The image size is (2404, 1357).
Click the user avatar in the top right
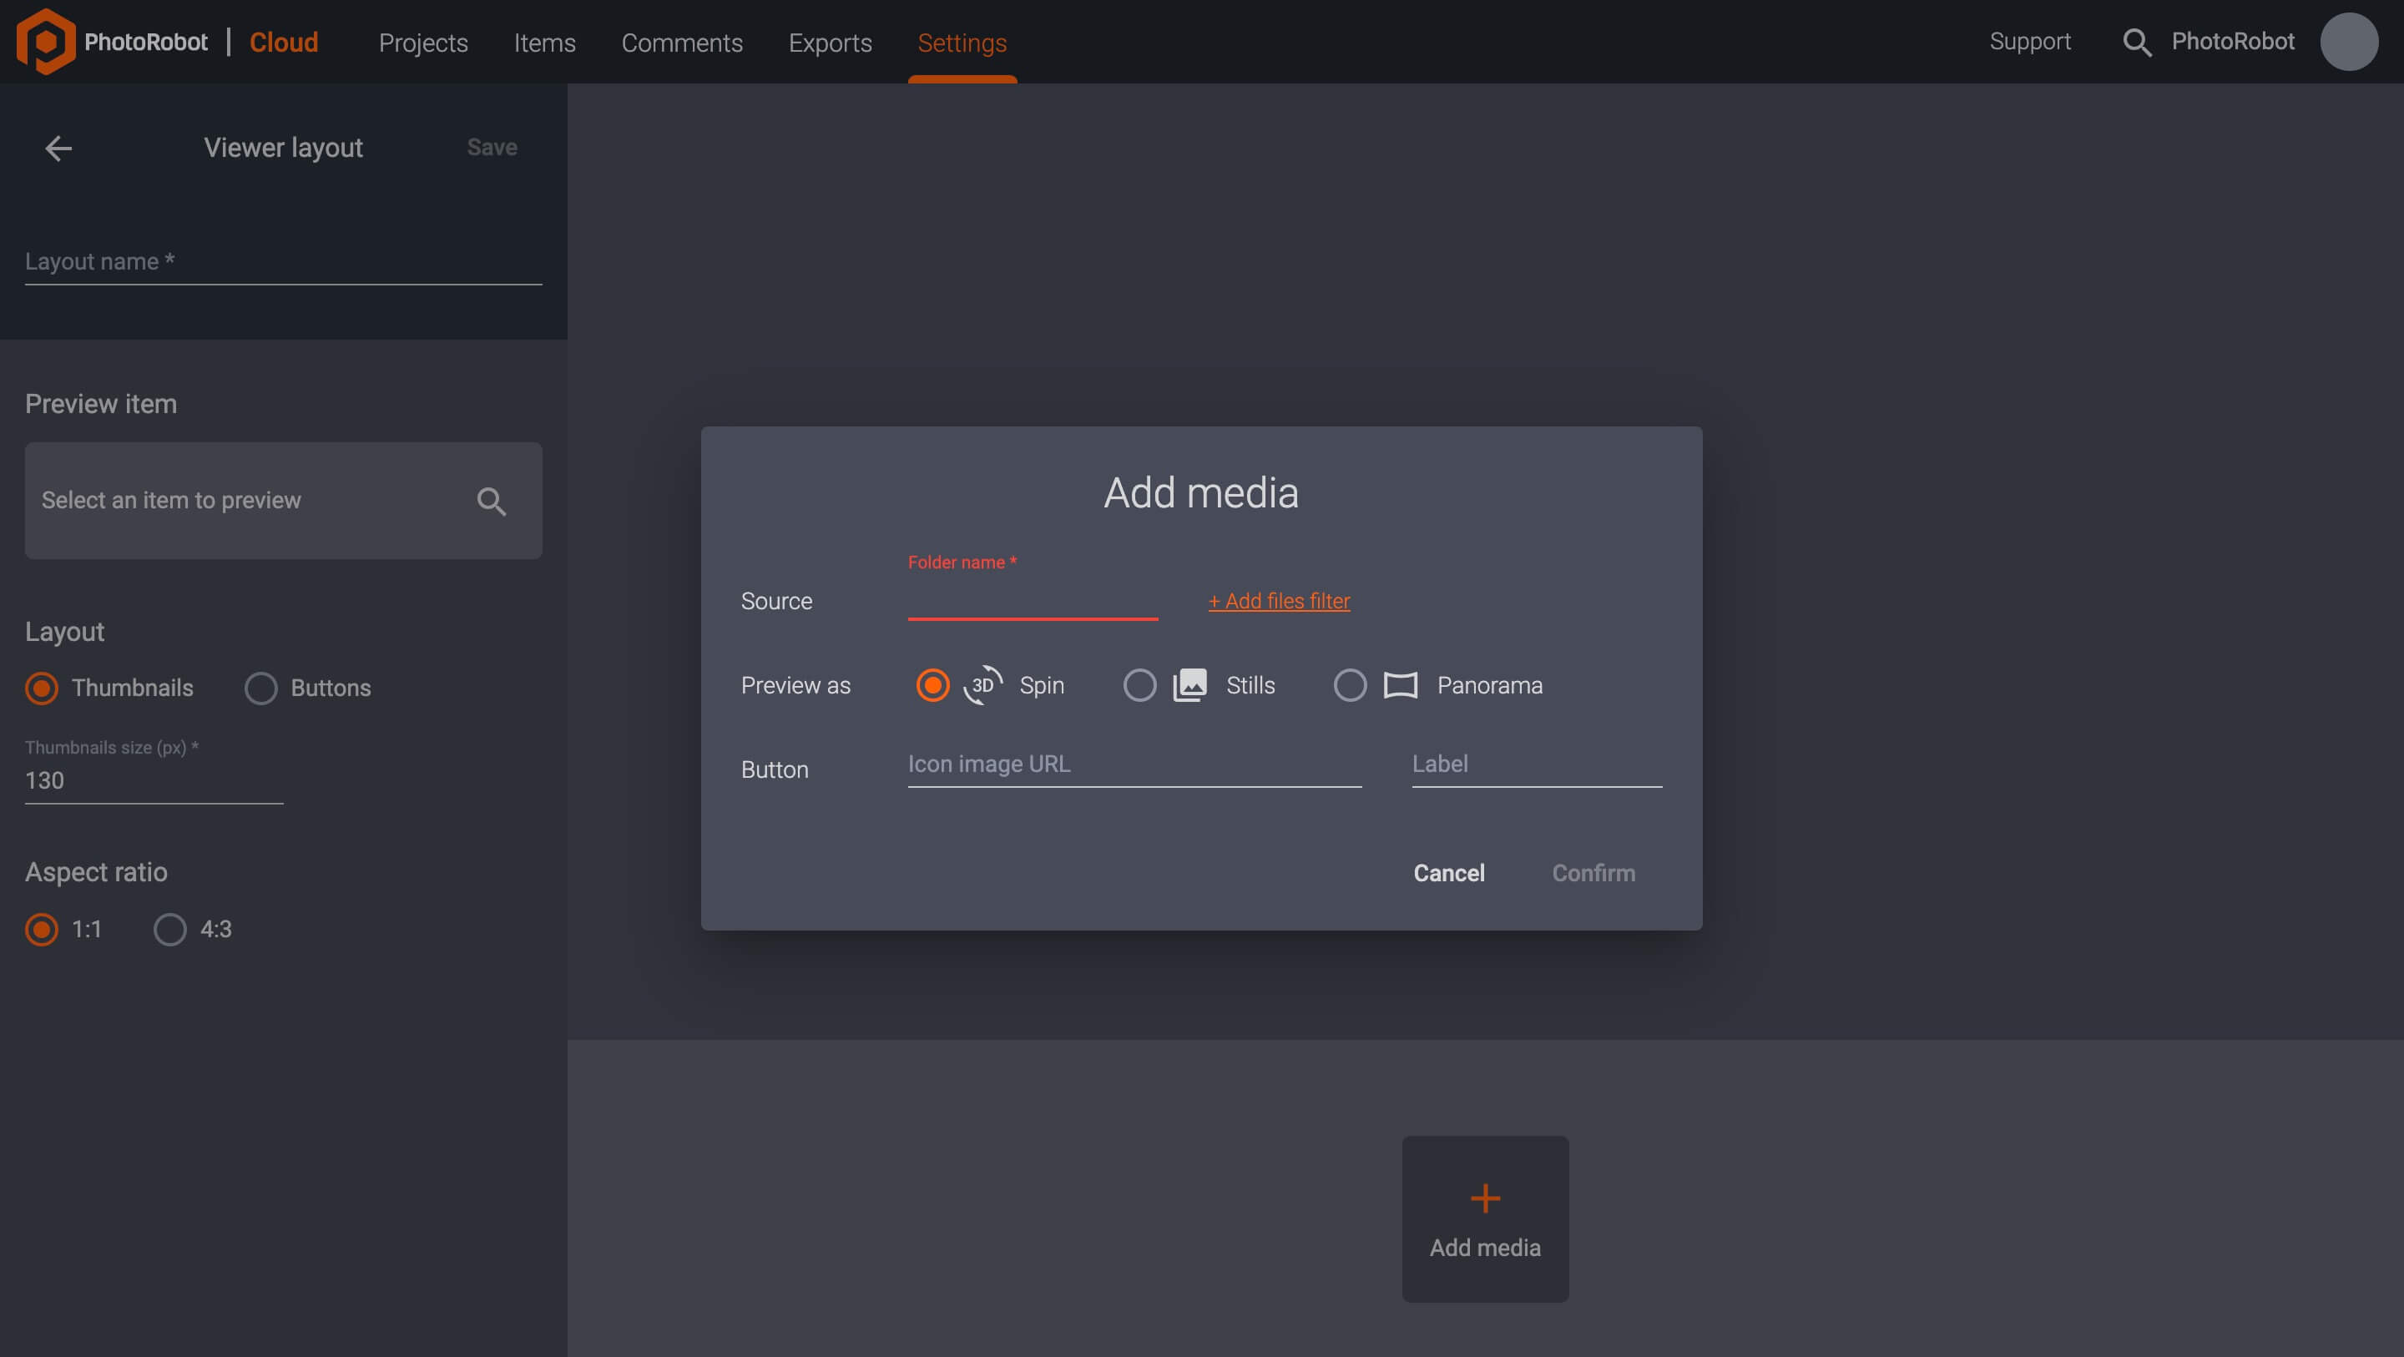click(2349, 41)
